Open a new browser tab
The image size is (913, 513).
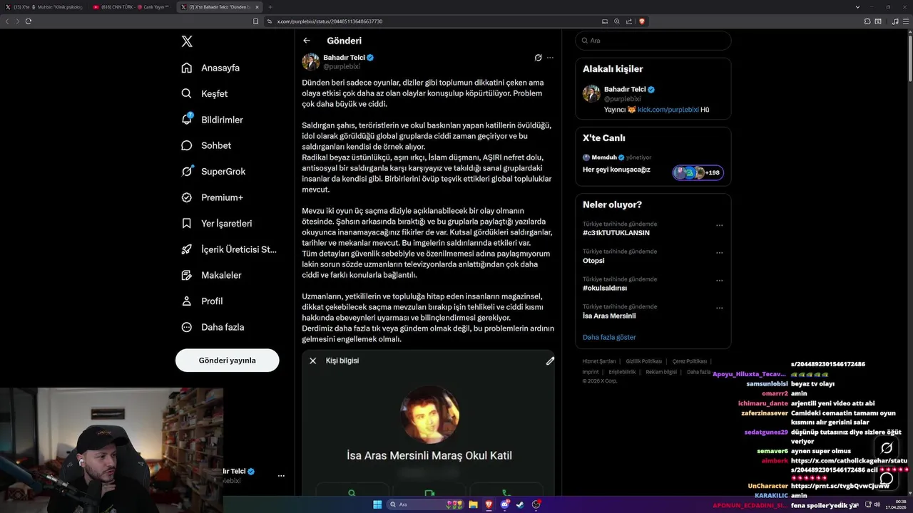[270, 6]
